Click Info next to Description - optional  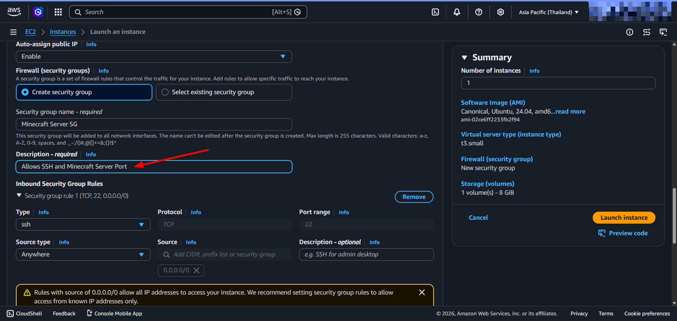[375, 242]
